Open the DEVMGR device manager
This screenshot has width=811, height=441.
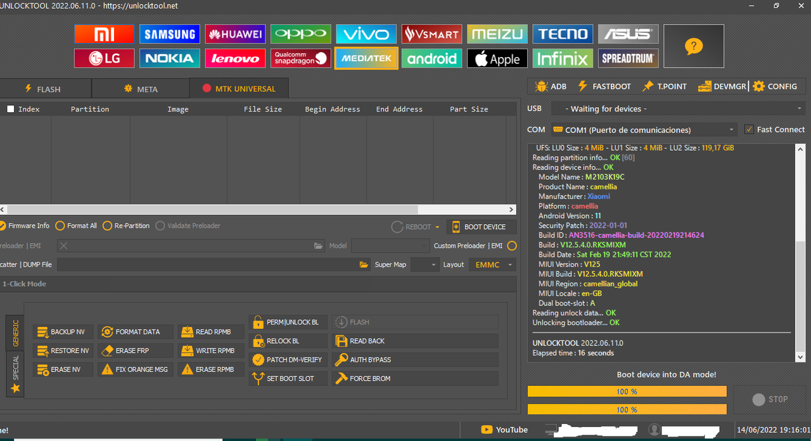click(722, 86)
